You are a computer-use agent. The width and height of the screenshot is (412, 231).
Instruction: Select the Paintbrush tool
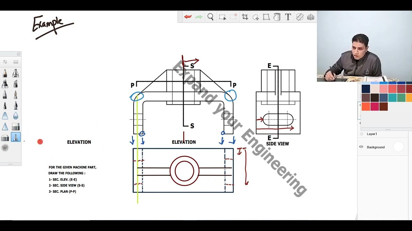(15, 95)
